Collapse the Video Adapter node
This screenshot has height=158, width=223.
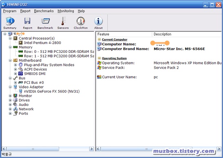click(10, 87)
